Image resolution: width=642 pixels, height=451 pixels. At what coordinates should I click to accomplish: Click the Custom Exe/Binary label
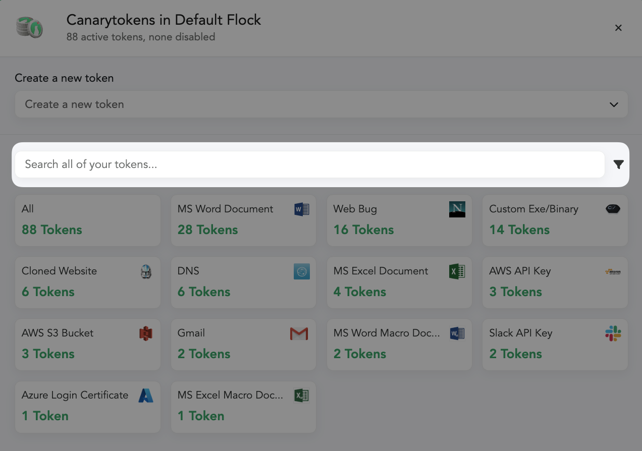(533, 209)
